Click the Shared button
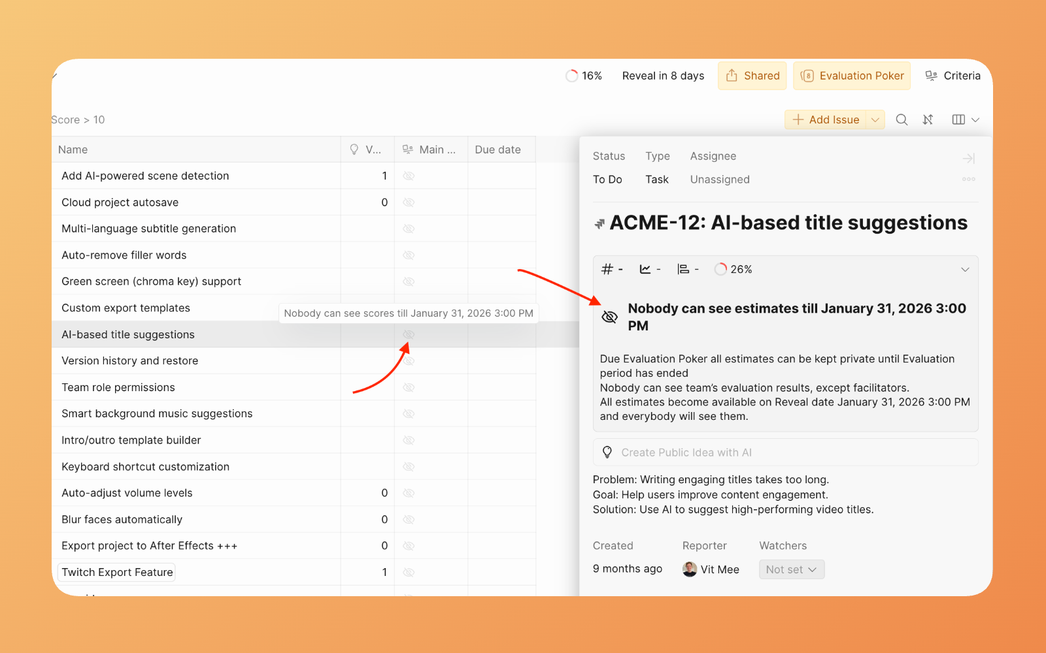 tap(752, 76)
